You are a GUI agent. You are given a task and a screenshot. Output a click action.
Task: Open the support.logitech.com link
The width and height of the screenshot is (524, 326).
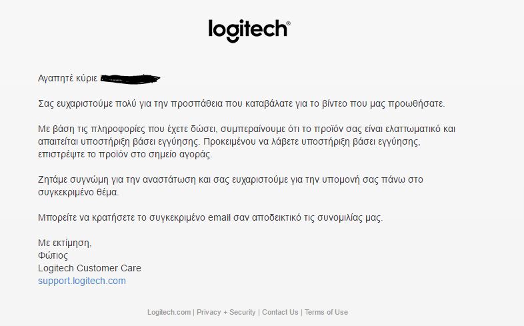[x=82, y=281]
